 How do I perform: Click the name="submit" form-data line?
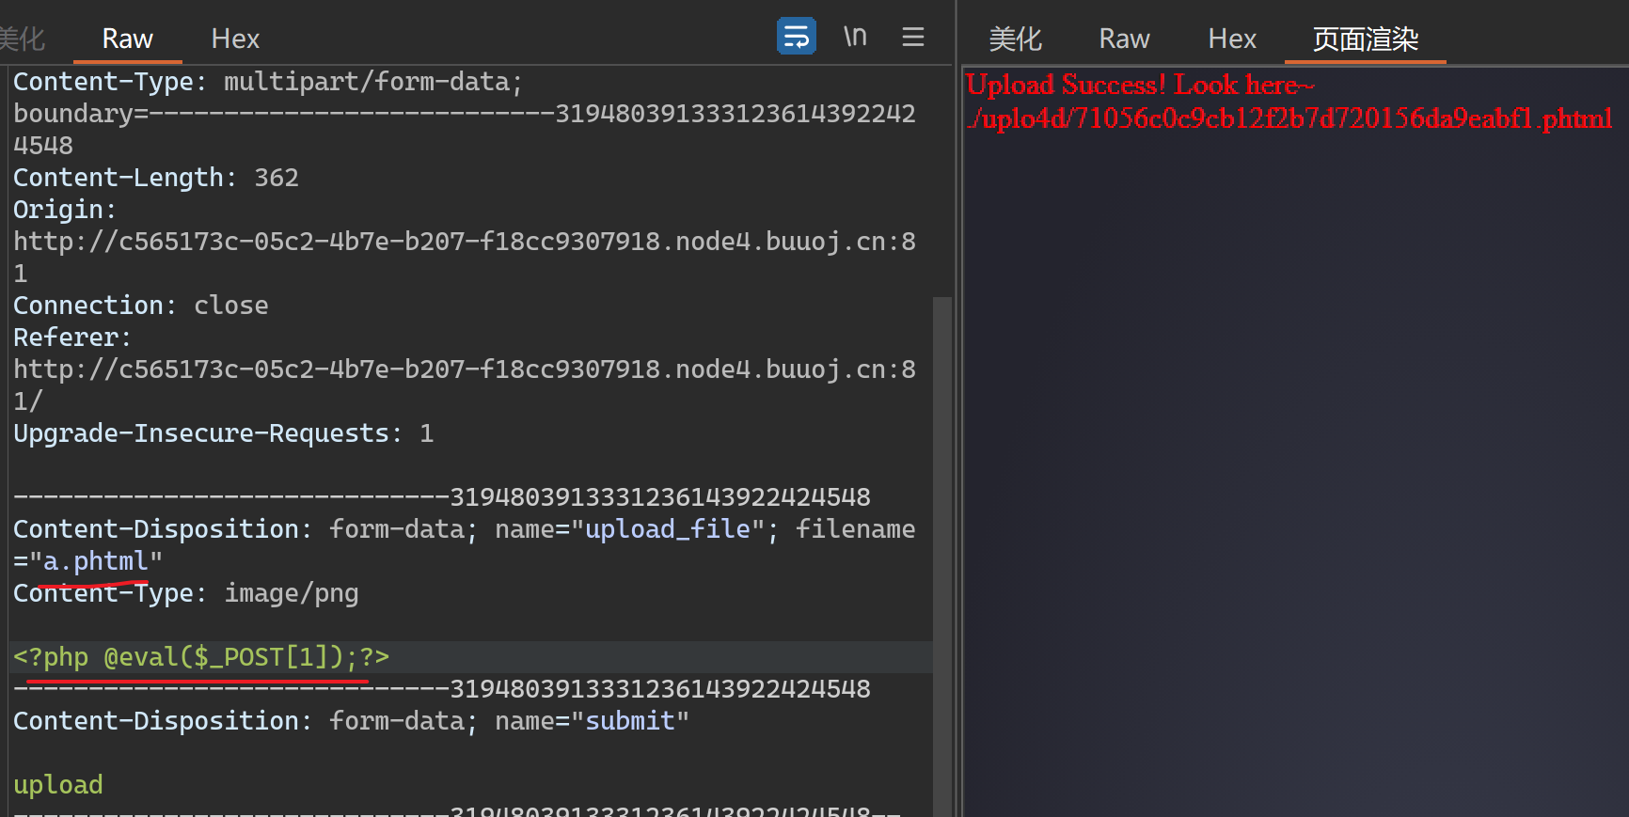(352, 721)
